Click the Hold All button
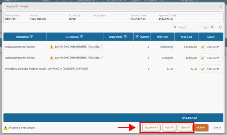This screenshot has height=135, width=227. click(x=169, y=127)
